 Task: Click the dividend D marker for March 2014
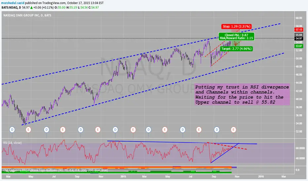click(x=12, y=130)
